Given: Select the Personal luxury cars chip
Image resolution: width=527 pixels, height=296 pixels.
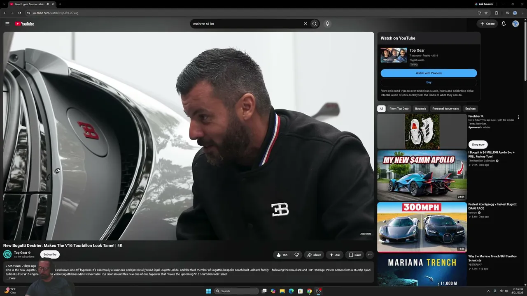Looking at the screenshot, I should [445, 109].
